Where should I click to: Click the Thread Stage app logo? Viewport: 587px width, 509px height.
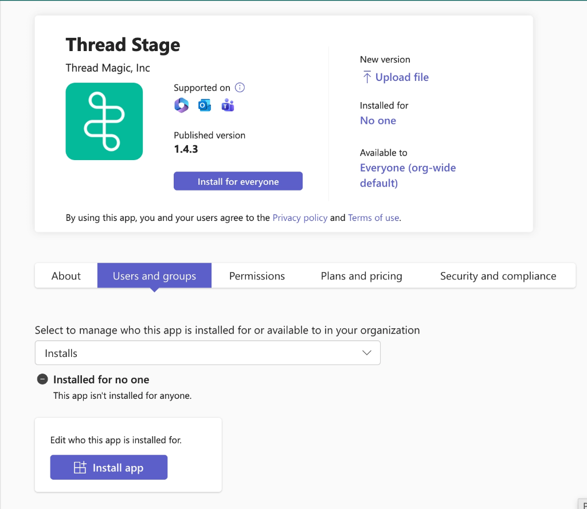(x=104, y=122)
